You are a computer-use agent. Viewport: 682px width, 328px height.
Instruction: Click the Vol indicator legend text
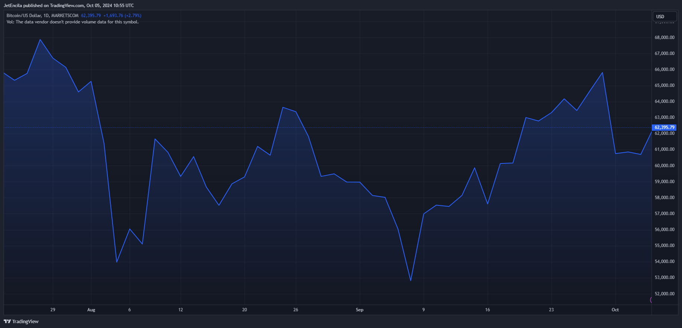click(72, 22)
